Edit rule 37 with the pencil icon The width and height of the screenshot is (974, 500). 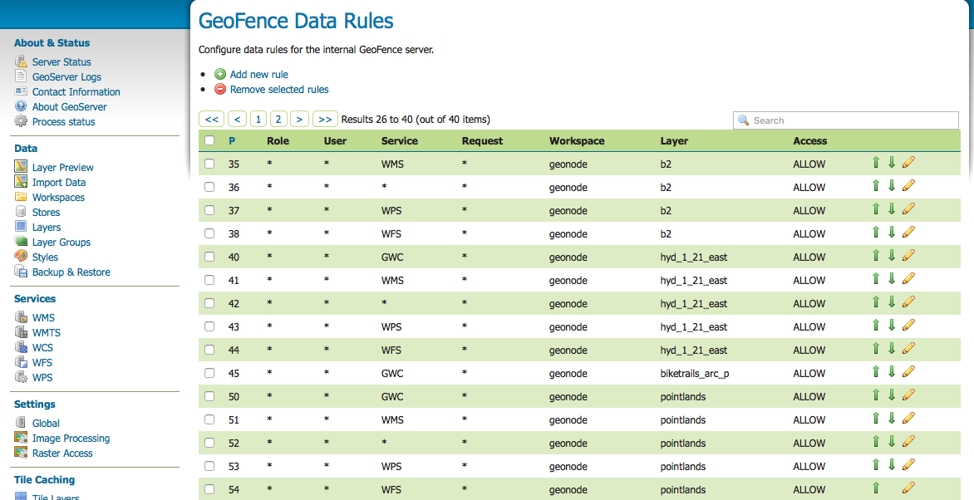pos(908,209)
